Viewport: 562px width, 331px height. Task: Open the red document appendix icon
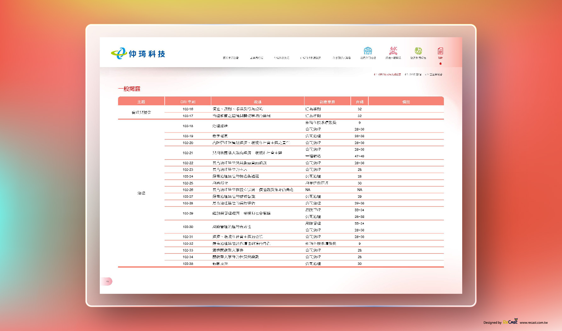440,51
